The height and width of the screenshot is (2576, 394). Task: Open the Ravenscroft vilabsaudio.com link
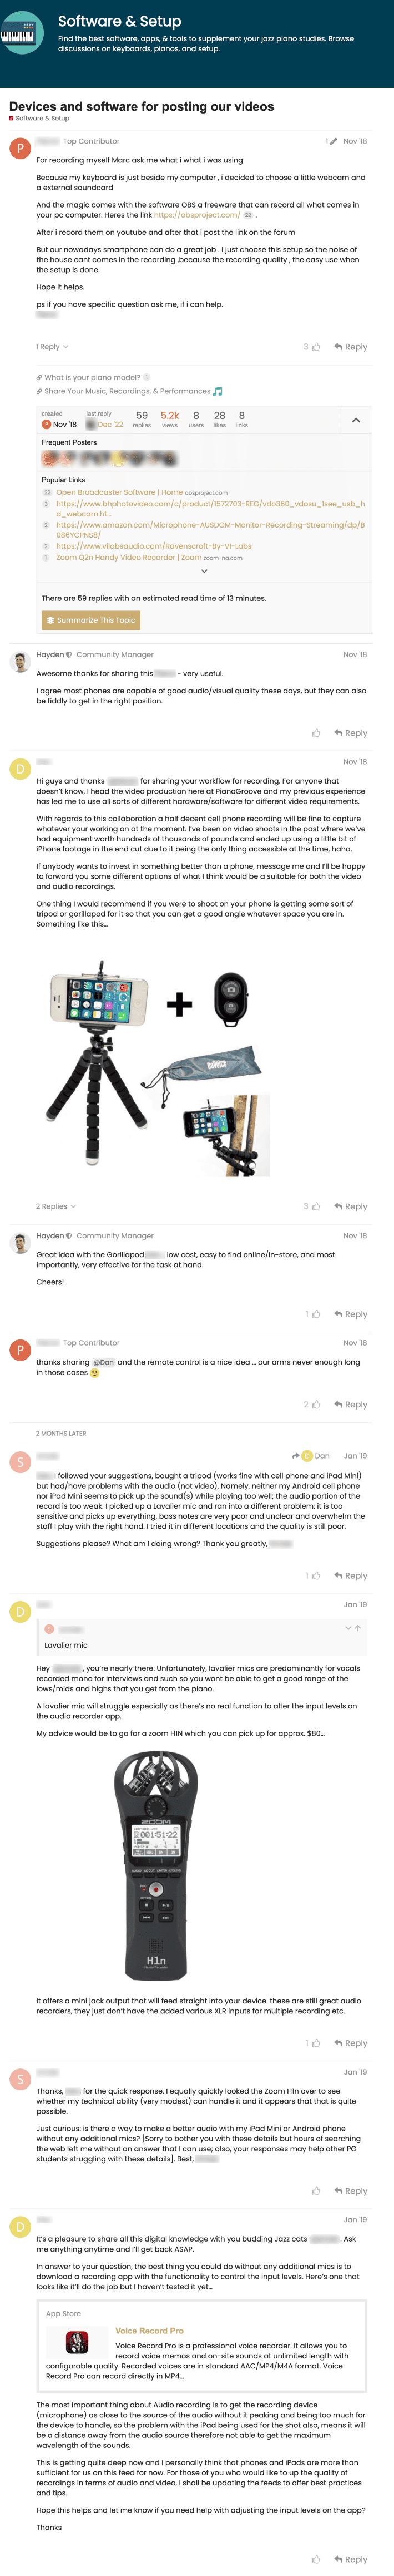[x=154, y=546]
